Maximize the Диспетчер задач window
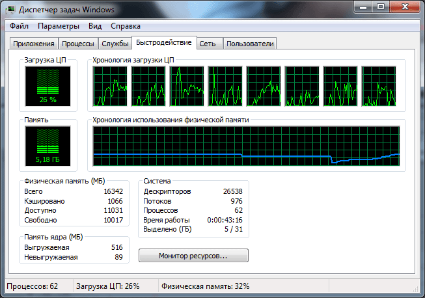 point(381,7)
